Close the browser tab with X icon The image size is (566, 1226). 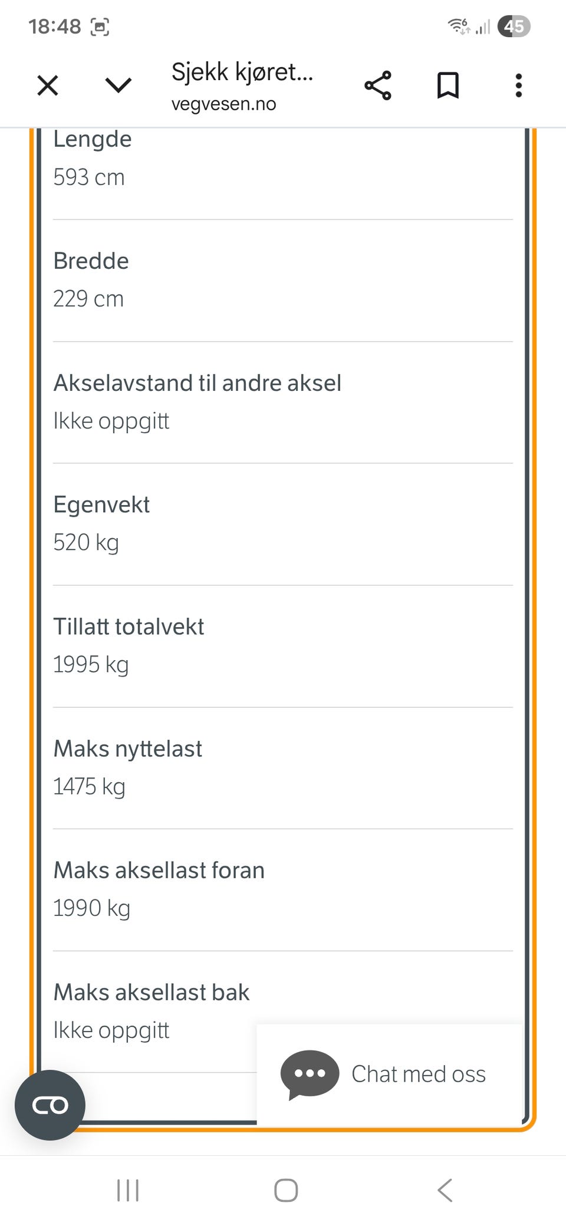click(x=48, y=85)
